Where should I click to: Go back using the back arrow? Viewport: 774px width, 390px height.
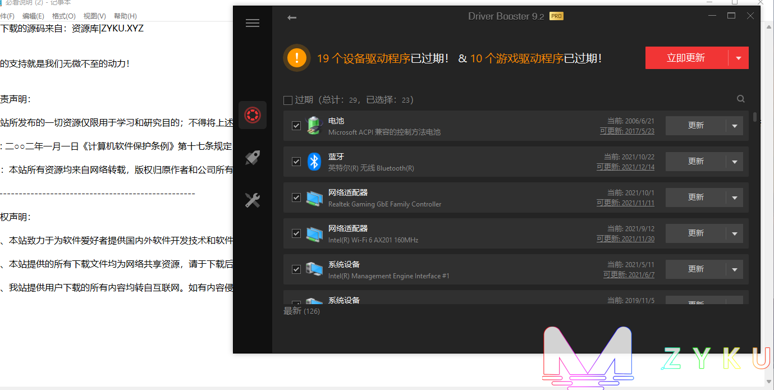(x=292, y=17)
